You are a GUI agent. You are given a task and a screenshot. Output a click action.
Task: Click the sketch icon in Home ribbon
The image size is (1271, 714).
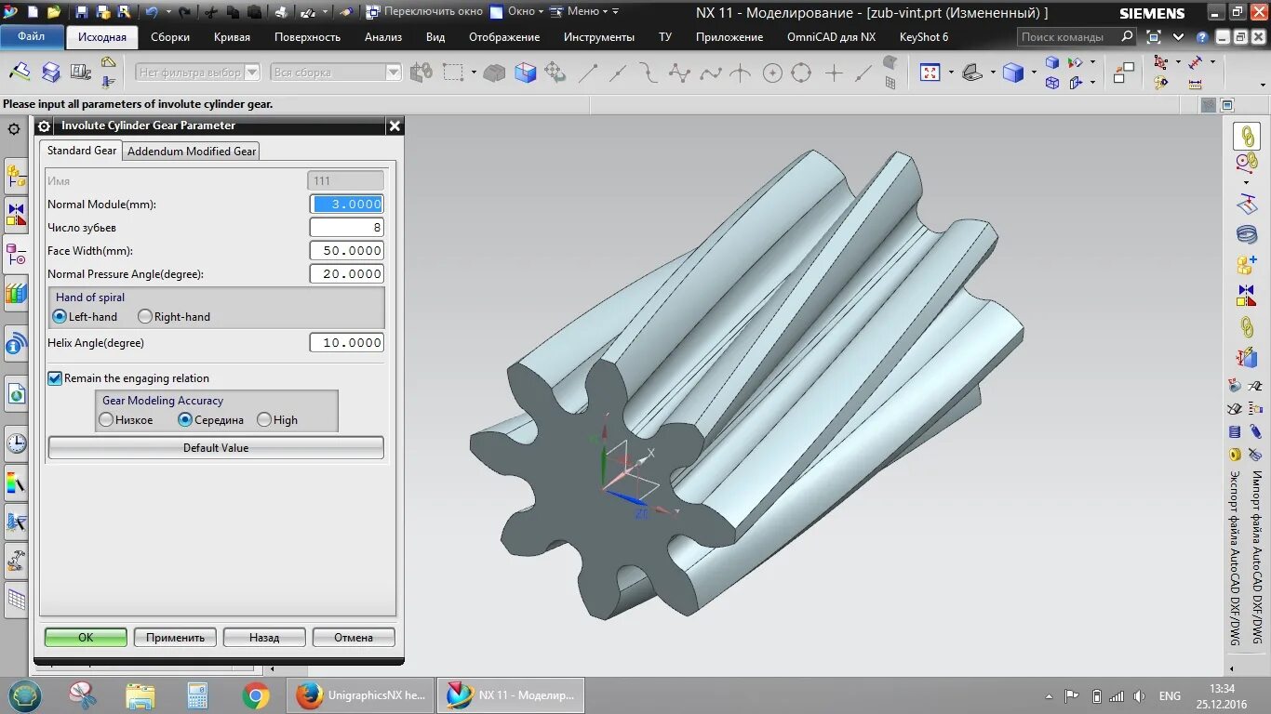click(x=20, y=73)
